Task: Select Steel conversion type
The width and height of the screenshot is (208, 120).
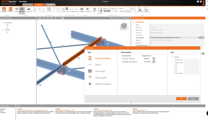Action: 98,65
